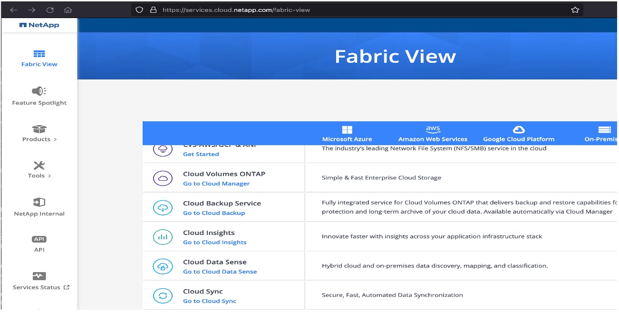
Task: Click the Cloud Sync circular arrows icon
Action: [x=163, y=296]
